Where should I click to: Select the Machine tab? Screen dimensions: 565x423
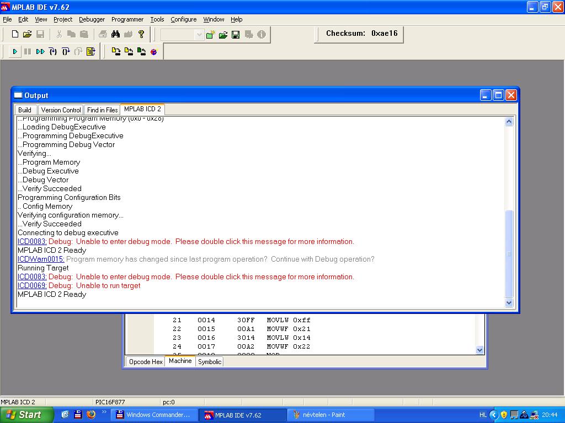click(180, 361)
